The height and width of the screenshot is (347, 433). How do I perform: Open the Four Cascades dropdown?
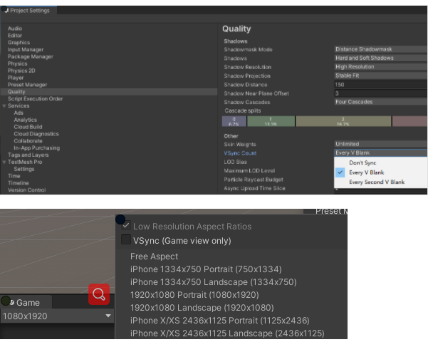380,102
